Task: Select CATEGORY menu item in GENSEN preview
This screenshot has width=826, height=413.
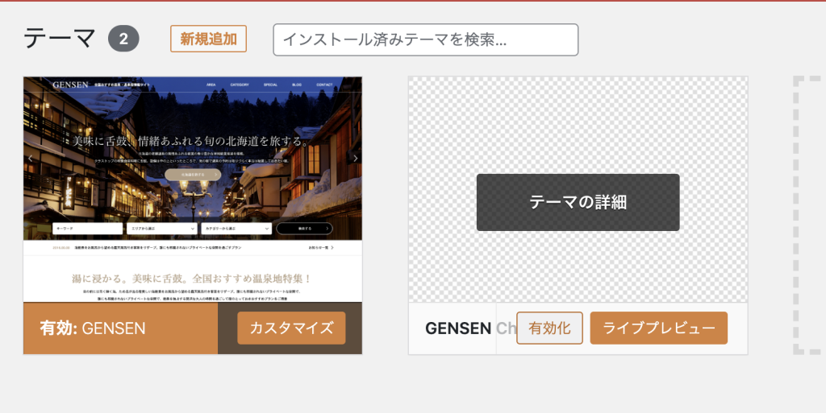Action: coord(240,85)
